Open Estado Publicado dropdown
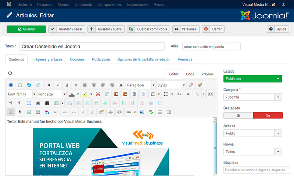294x176 pixels. (x=252, y=79)
